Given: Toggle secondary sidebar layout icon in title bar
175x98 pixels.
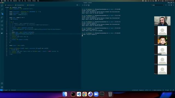Looking at the screenshot, I should pyautogui.click(x=171, y=3).
